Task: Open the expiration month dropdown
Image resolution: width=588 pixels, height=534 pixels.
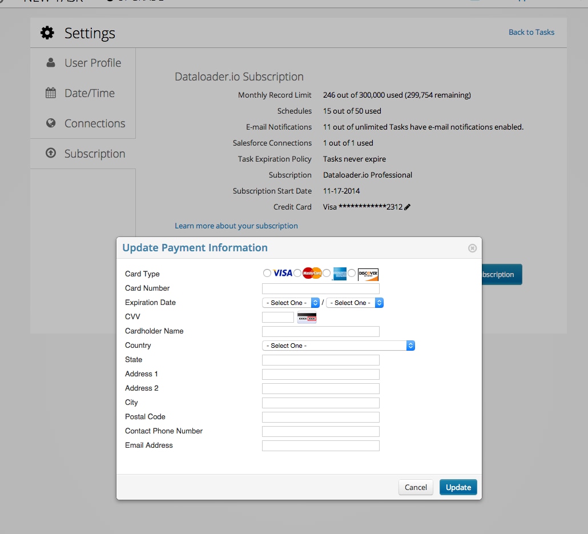Action: (x=291, y=303)
